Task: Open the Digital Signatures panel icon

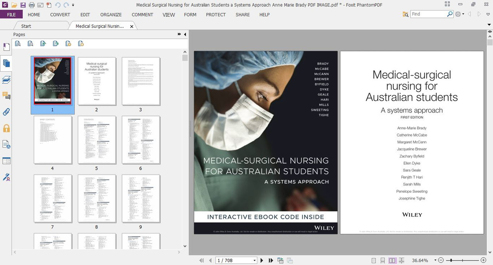Action: click(6, 177)
